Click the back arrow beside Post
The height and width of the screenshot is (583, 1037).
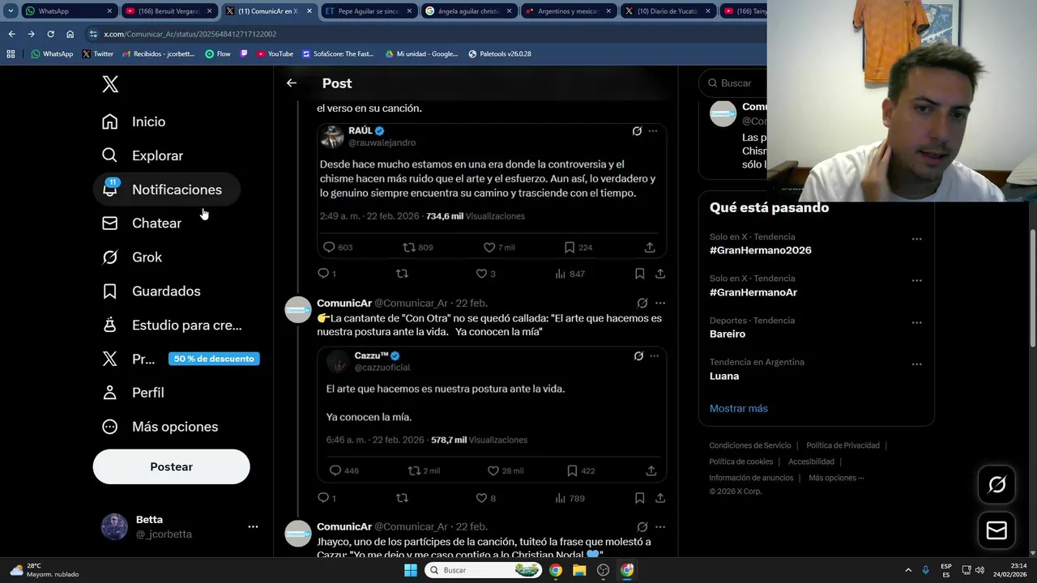coord(292,83)
